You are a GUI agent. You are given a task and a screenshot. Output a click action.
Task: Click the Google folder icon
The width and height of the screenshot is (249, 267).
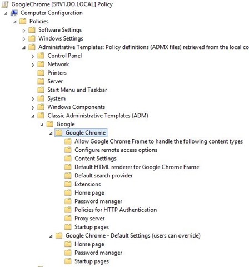tap(50, 124)
